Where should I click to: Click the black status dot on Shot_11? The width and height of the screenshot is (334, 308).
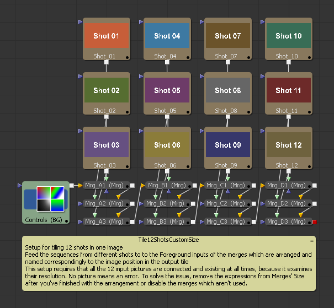click(309, 112)
